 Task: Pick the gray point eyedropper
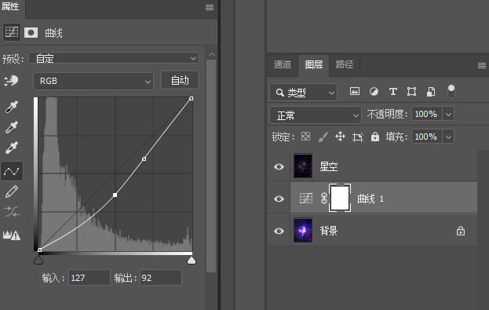[x=12, y=127]
